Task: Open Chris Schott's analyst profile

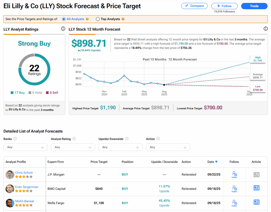Action: tap(24, 173)
